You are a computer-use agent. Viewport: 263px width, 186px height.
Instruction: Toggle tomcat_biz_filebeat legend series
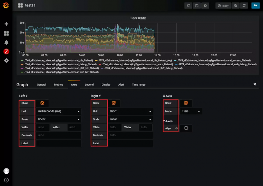coord(58,60)
